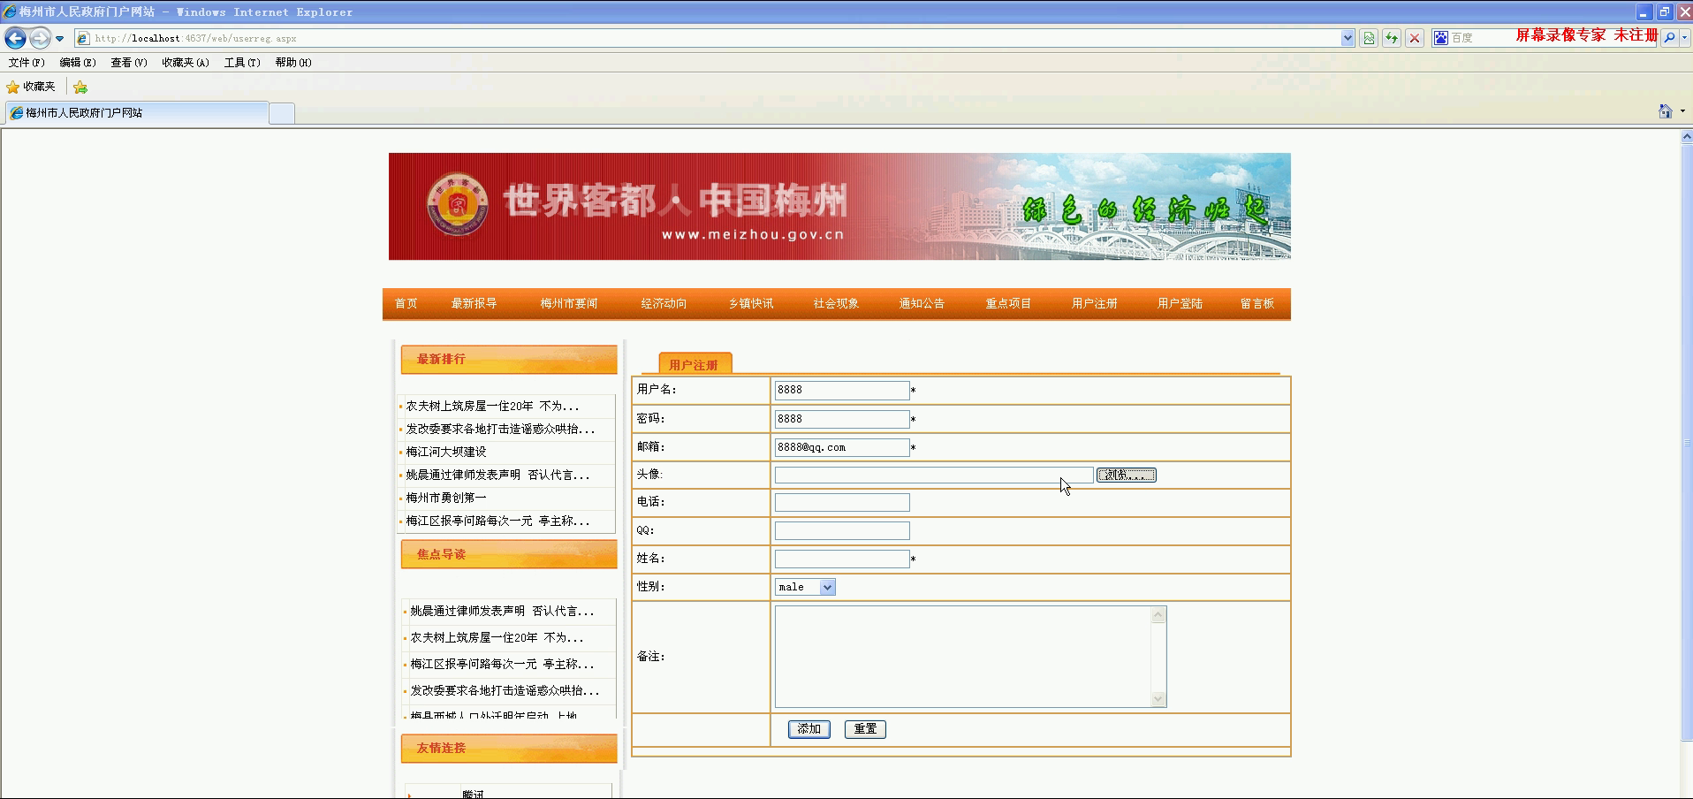The image size is (1693, 799).
Task: Click the QQ input field
Action: pos(842,530)
